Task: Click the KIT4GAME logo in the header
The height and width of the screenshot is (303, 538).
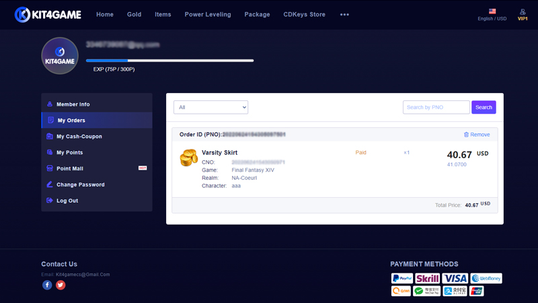Action: (48, 14)
